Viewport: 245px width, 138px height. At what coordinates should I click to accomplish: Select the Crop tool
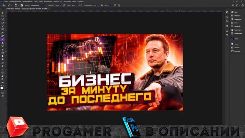(3, 26)
